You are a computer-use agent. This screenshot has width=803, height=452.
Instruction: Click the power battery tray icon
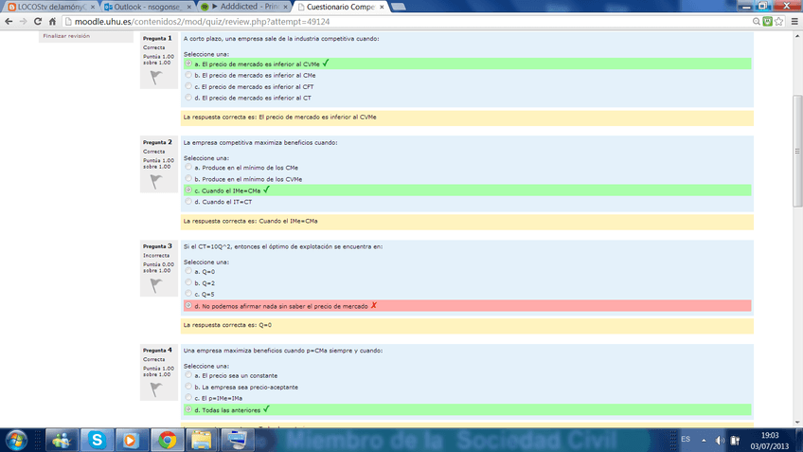[735, 441]
